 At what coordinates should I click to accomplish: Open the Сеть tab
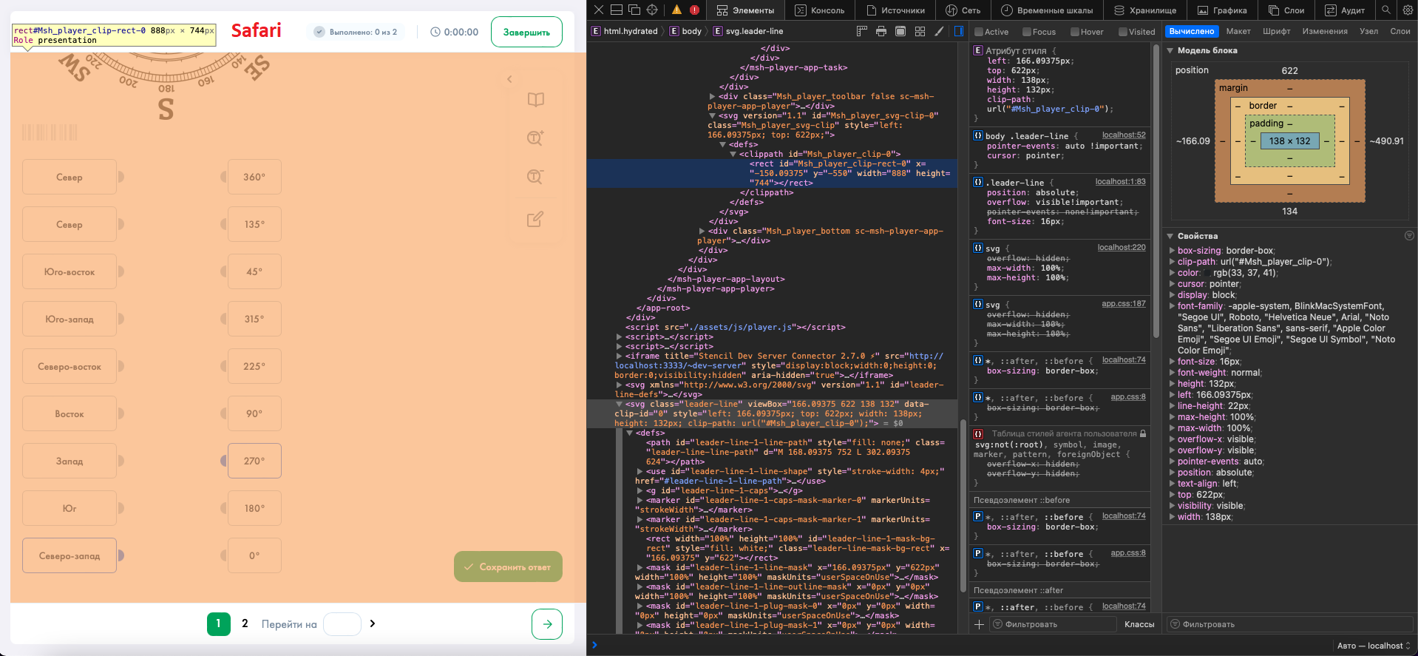[963, 10]
